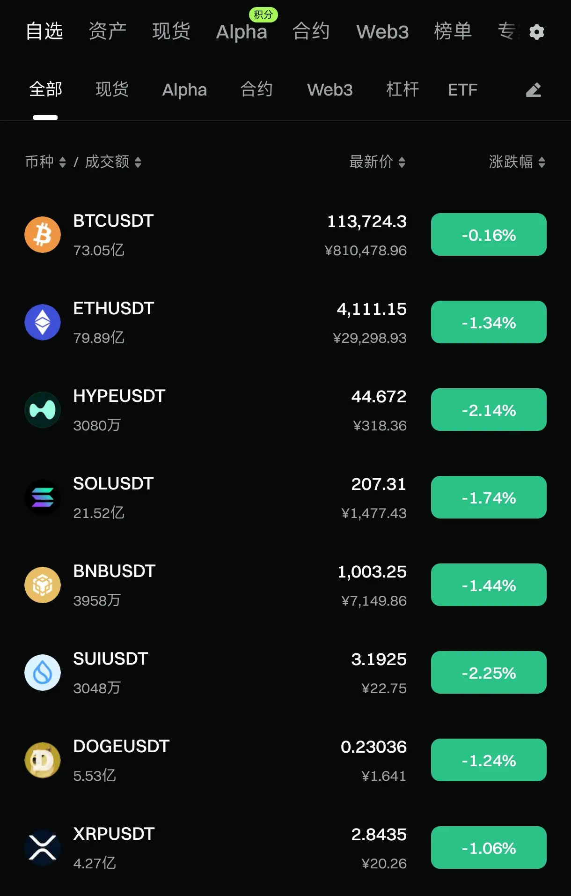Tap the Solana coin icon
Image resolution: width=571 pixels, height=896 pixels.
pyautogui.click(x=43, y=497)
